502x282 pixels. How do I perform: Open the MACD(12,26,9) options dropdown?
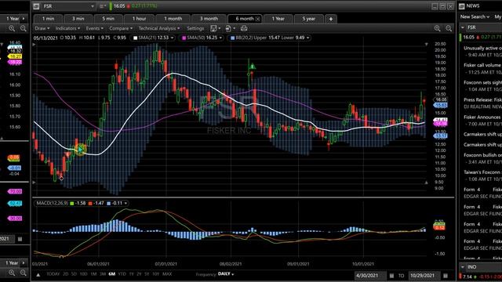coord(125,203)
